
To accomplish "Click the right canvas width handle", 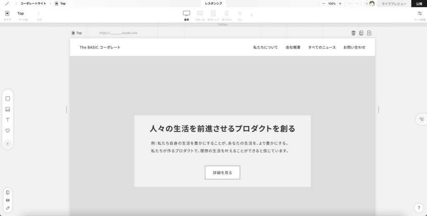I will pos(379,109).
